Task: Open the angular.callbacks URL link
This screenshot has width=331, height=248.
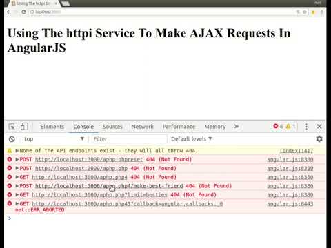Action: tap(128, 204)
